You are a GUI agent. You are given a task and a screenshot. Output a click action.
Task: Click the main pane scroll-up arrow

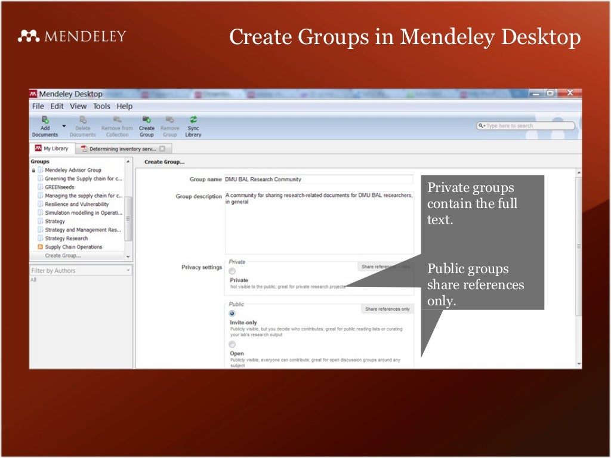[x=579, y=172]
